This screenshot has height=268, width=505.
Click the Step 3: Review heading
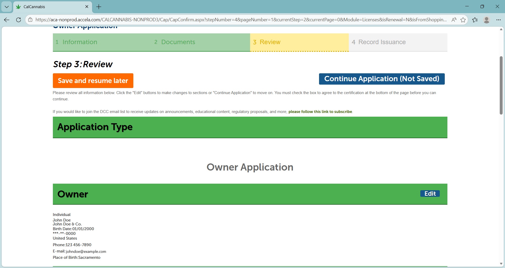tap(83, 64)
